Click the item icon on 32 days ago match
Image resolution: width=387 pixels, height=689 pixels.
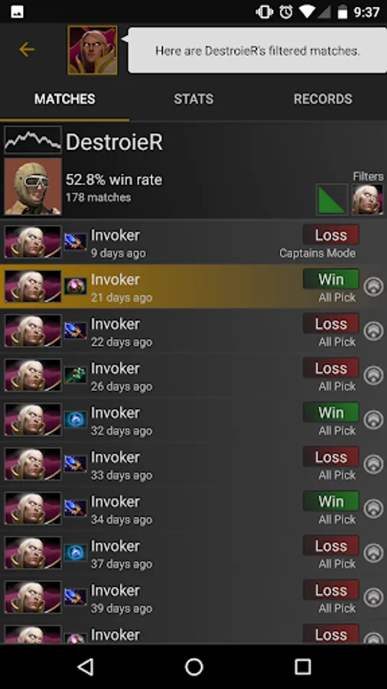(76, 420)
